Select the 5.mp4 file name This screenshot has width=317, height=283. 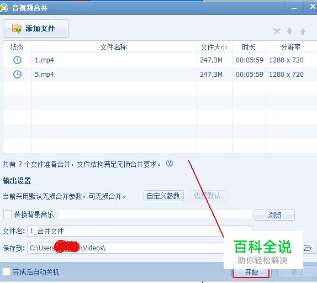[x=44, y=75]
